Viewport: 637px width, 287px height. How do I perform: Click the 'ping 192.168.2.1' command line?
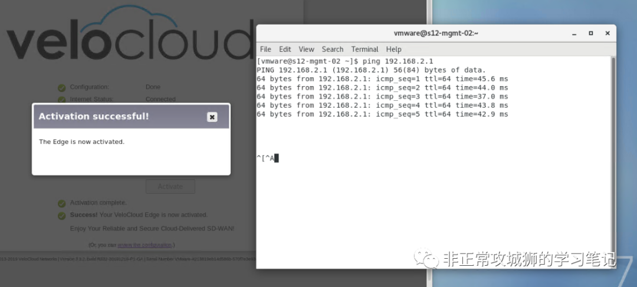tap(345, 61)
